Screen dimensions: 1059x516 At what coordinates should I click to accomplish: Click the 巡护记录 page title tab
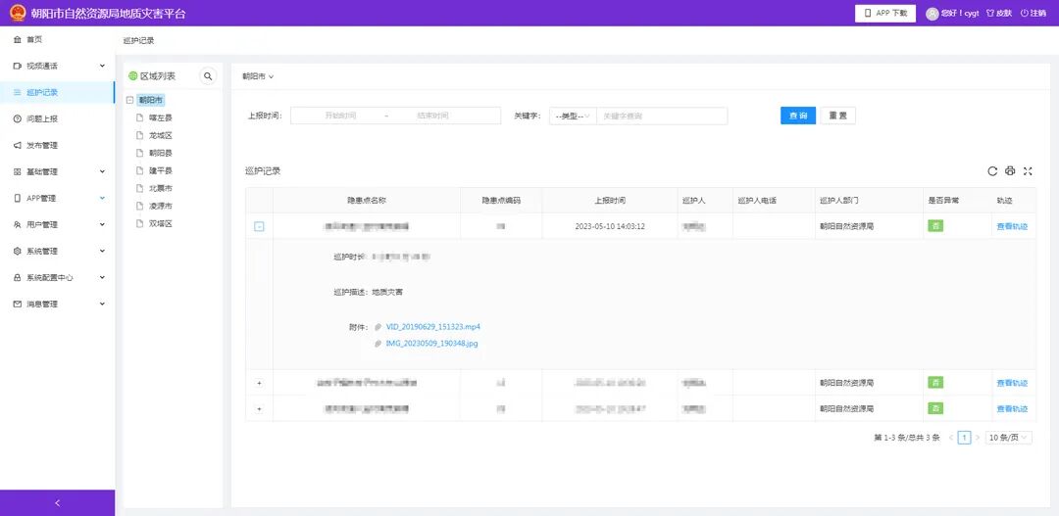(x=138, y=40)
